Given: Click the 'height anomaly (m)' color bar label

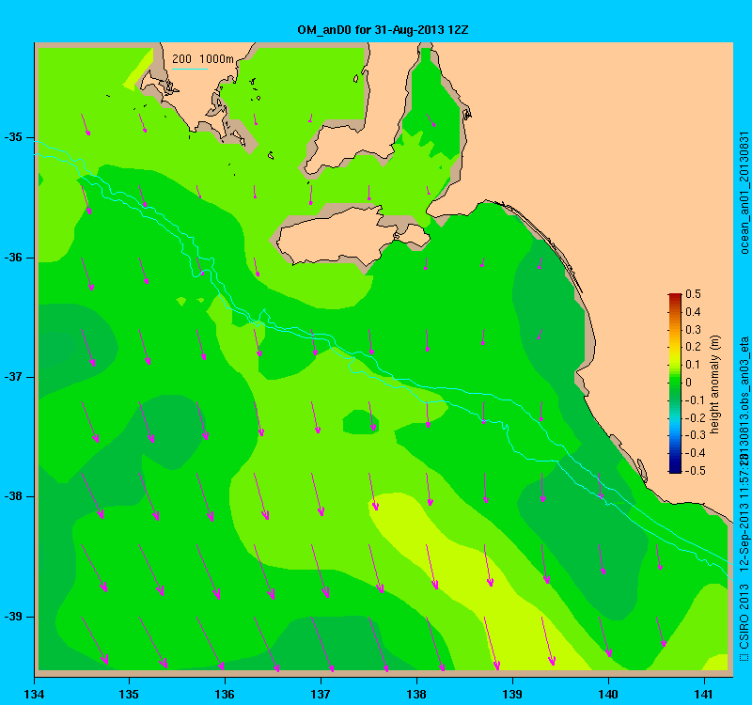Looking at the screenshot, I should pyautogui.click(x=715, y=384).
